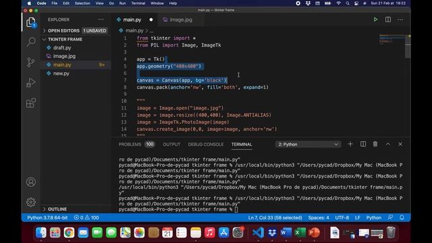Open notifications bell in status bar
The height and width of the screenshot is (243, 432).
[402, 217]
